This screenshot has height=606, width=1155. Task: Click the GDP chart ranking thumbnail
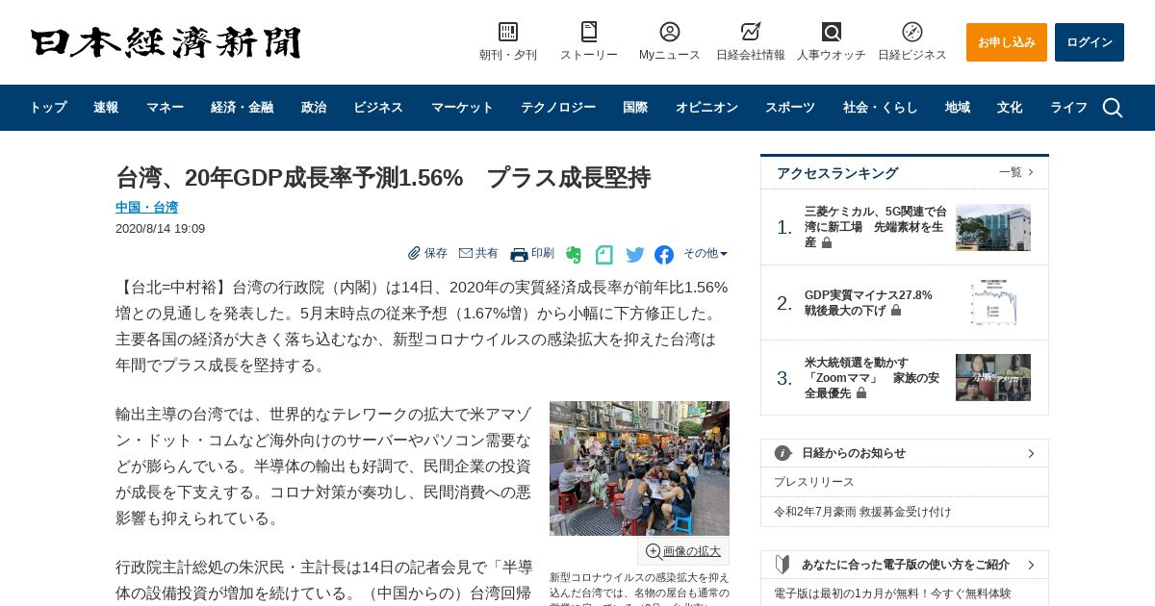(x=993, y=302)
